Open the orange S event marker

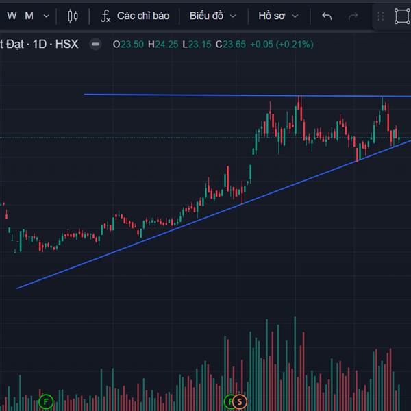tap(240, 401)
